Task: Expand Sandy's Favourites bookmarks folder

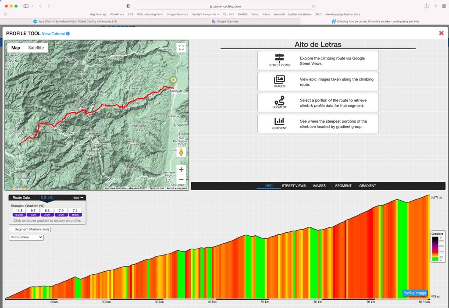Action: pos(205,14)
